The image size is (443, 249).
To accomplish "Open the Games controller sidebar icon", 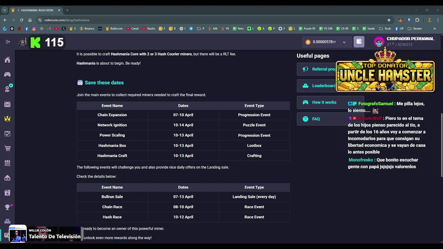I will click(7, 74).
